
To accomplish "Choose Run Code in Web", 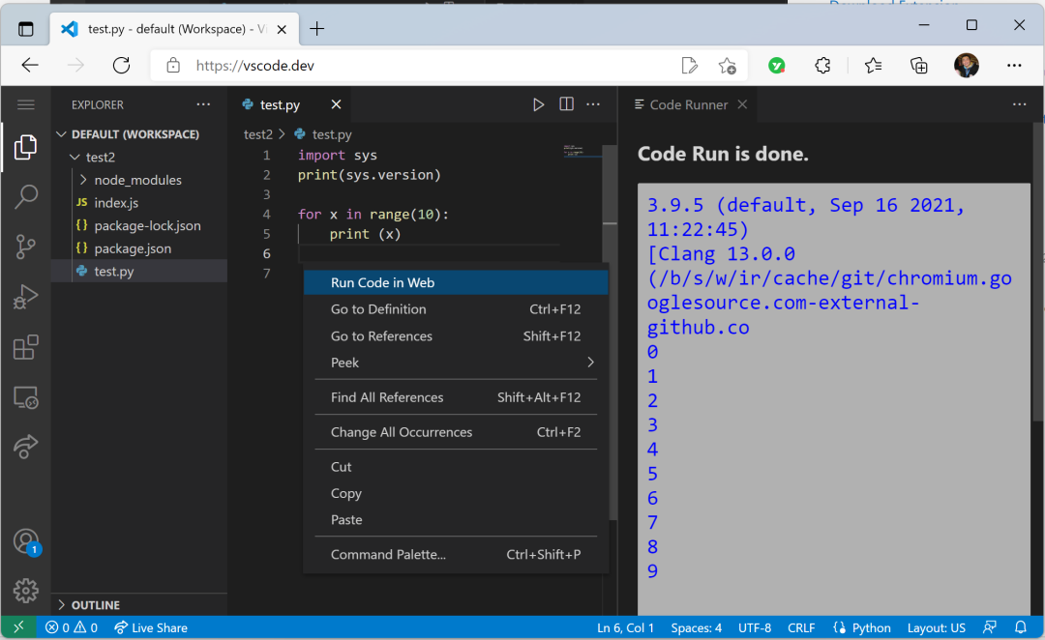I will click(x=456, y=282).
